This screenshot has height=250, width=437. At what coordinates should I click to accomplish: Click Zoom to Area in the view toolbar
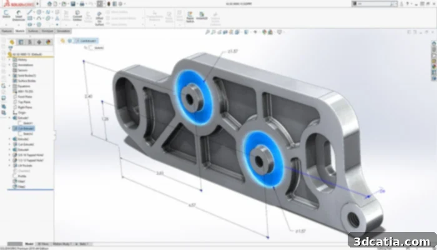(x=214, y=32)
